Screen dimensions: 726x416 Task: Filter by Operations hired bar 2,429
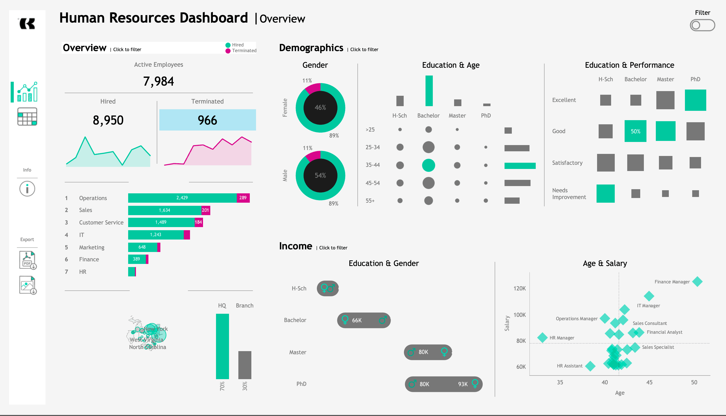point(182,198)
